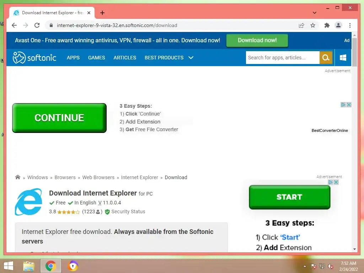This screenshot has width=364, height=273.
Task: Click the Softonic logo
Action: [34, 58]
